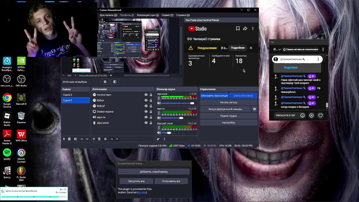Image resolution: width=359 pixels, height=202 pixels.
Task: Open advanced audio properties gears icon
Action: pyautogui.click(x=158, y=139)
